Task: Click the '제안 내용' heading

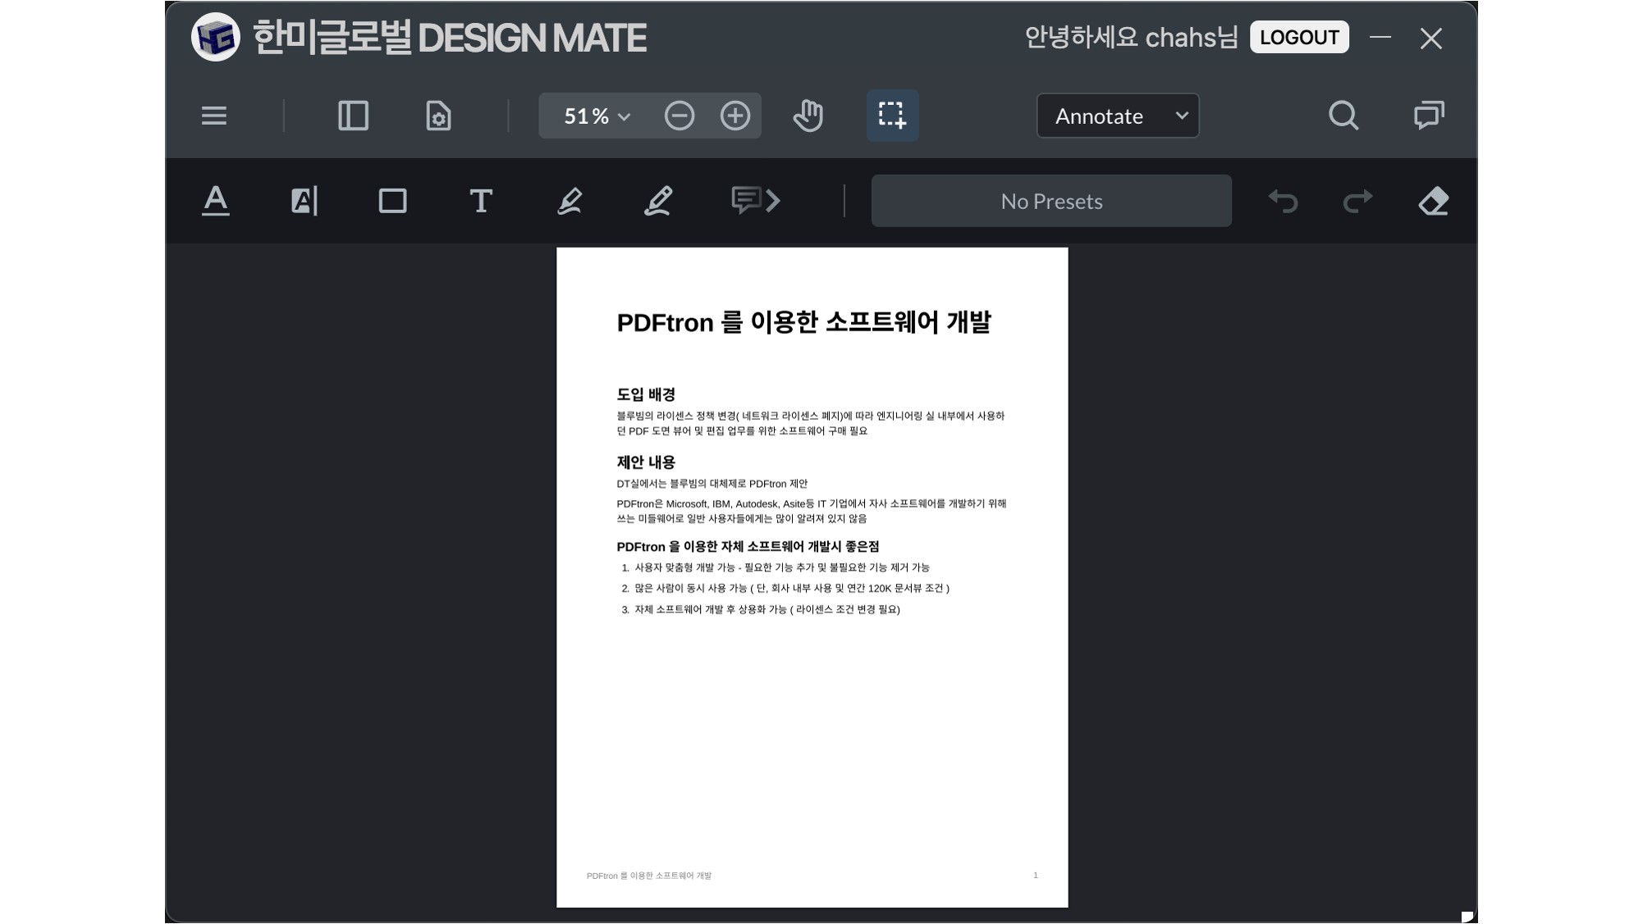Action: pyautogui.click(x=646, y=462)
